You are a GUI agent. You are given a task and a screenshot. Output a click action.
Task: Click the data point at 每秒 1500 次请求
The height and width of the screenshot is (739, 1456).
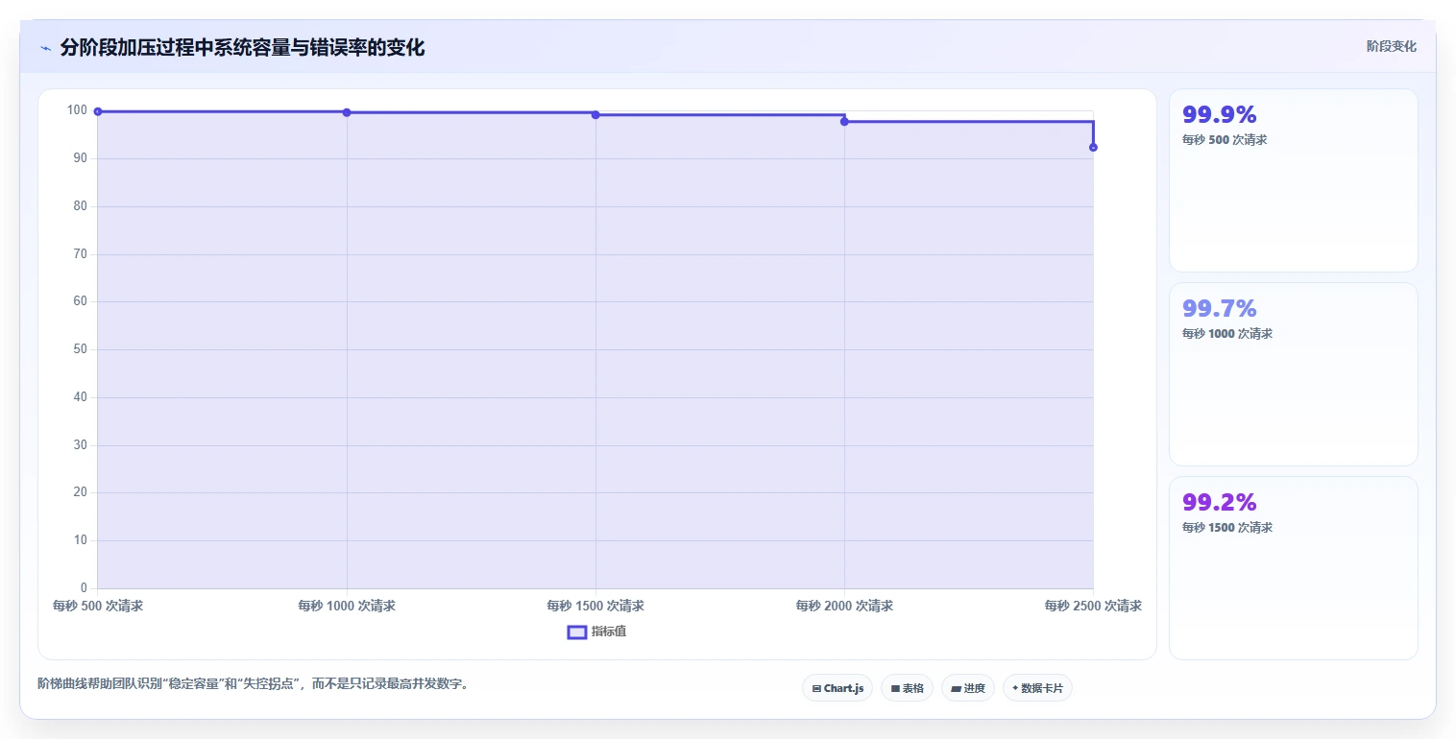click(x=595, y=114)
